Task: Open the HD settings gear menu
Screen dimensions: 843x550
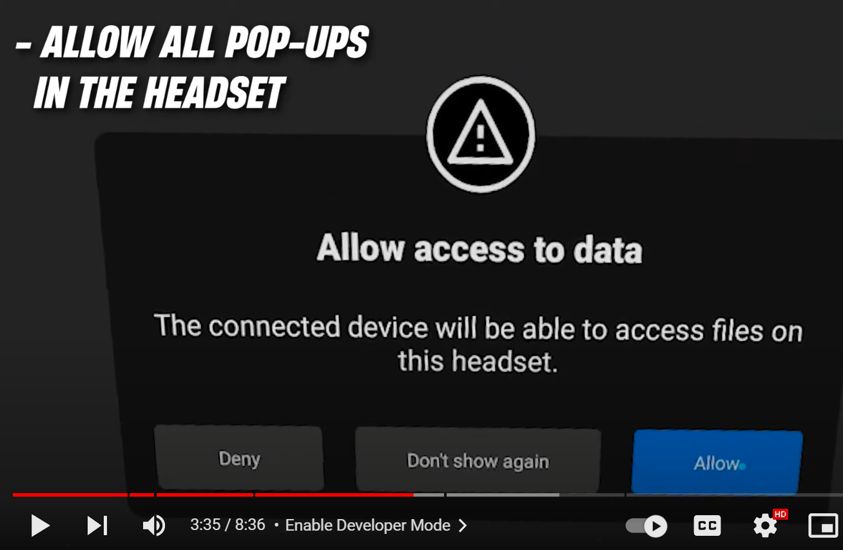Action: tap(766, 526)
